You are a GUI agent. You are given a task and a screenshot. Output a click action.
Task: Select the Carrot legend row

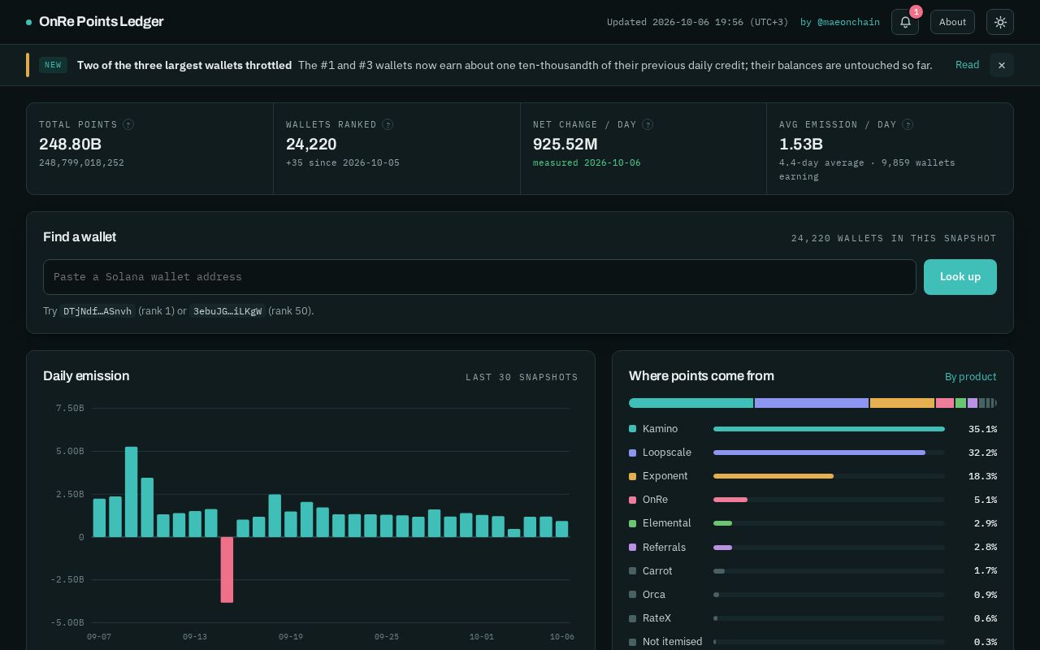tap(812, 571)
